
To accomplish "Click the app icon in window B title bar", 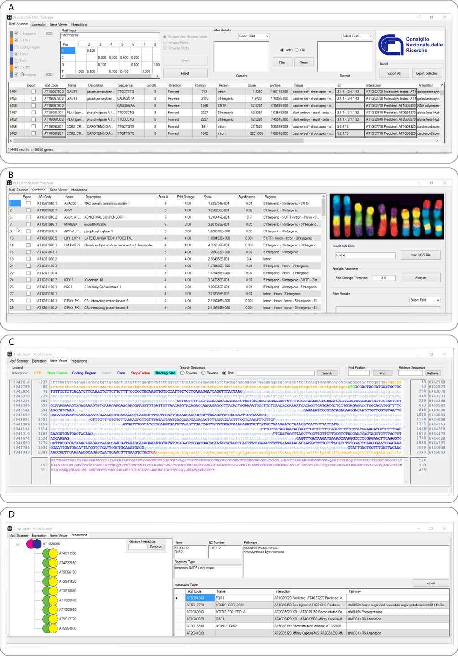I will [10, 183].
